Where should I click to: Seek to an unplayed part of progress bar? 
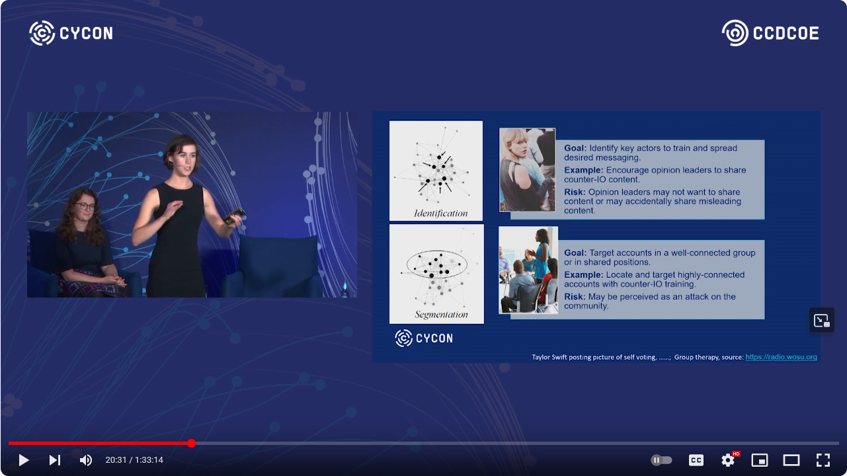[516, 443]
